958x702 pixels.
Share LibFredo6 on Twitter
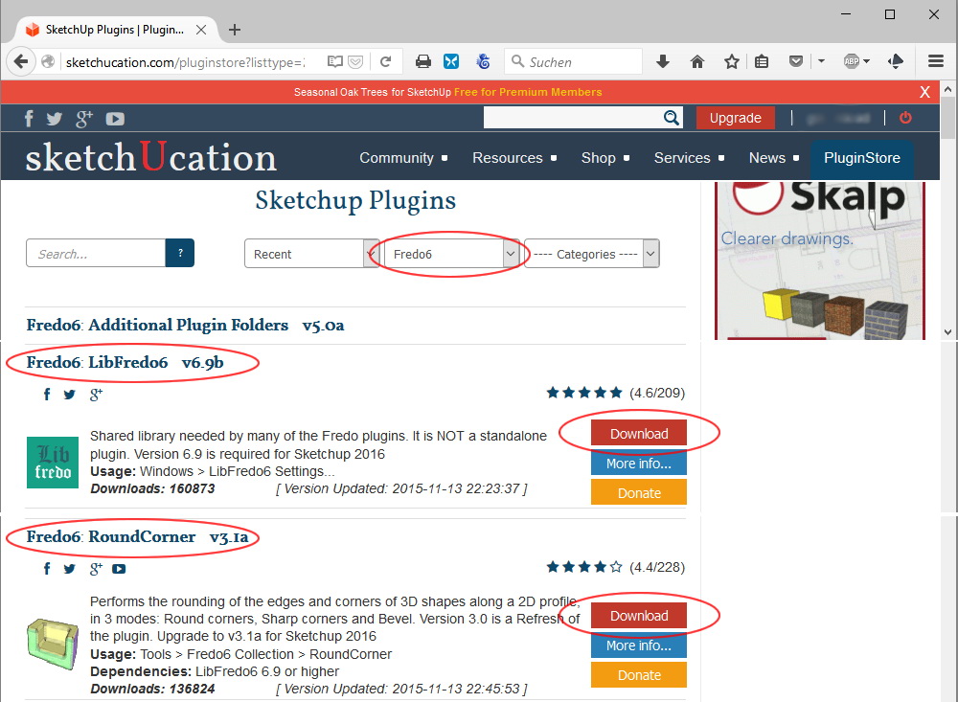point(70,395)
